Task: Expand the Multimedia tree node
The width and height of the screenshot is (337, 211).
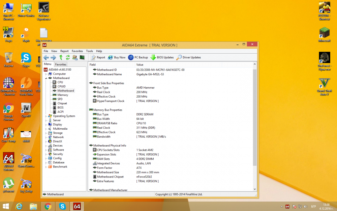Action: click(46, 129)
